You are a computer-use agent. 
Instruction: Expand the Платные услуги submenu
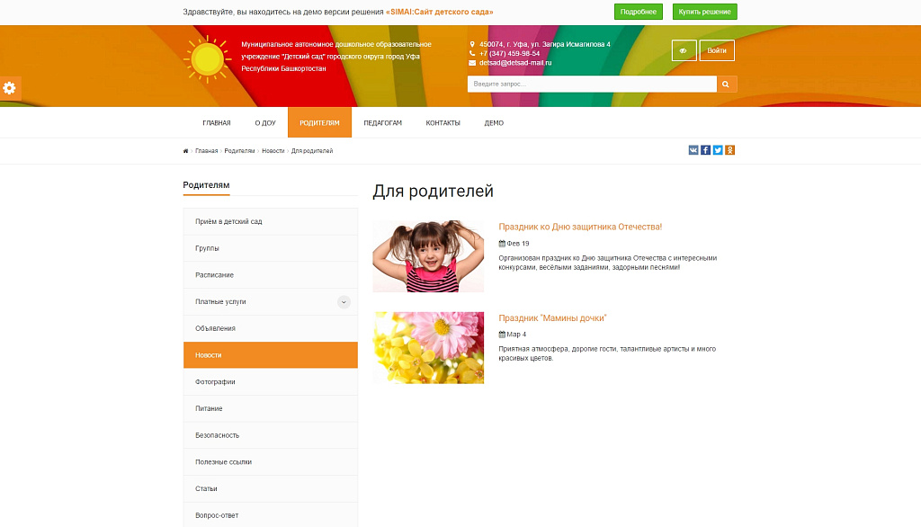[x=343, y=301]
